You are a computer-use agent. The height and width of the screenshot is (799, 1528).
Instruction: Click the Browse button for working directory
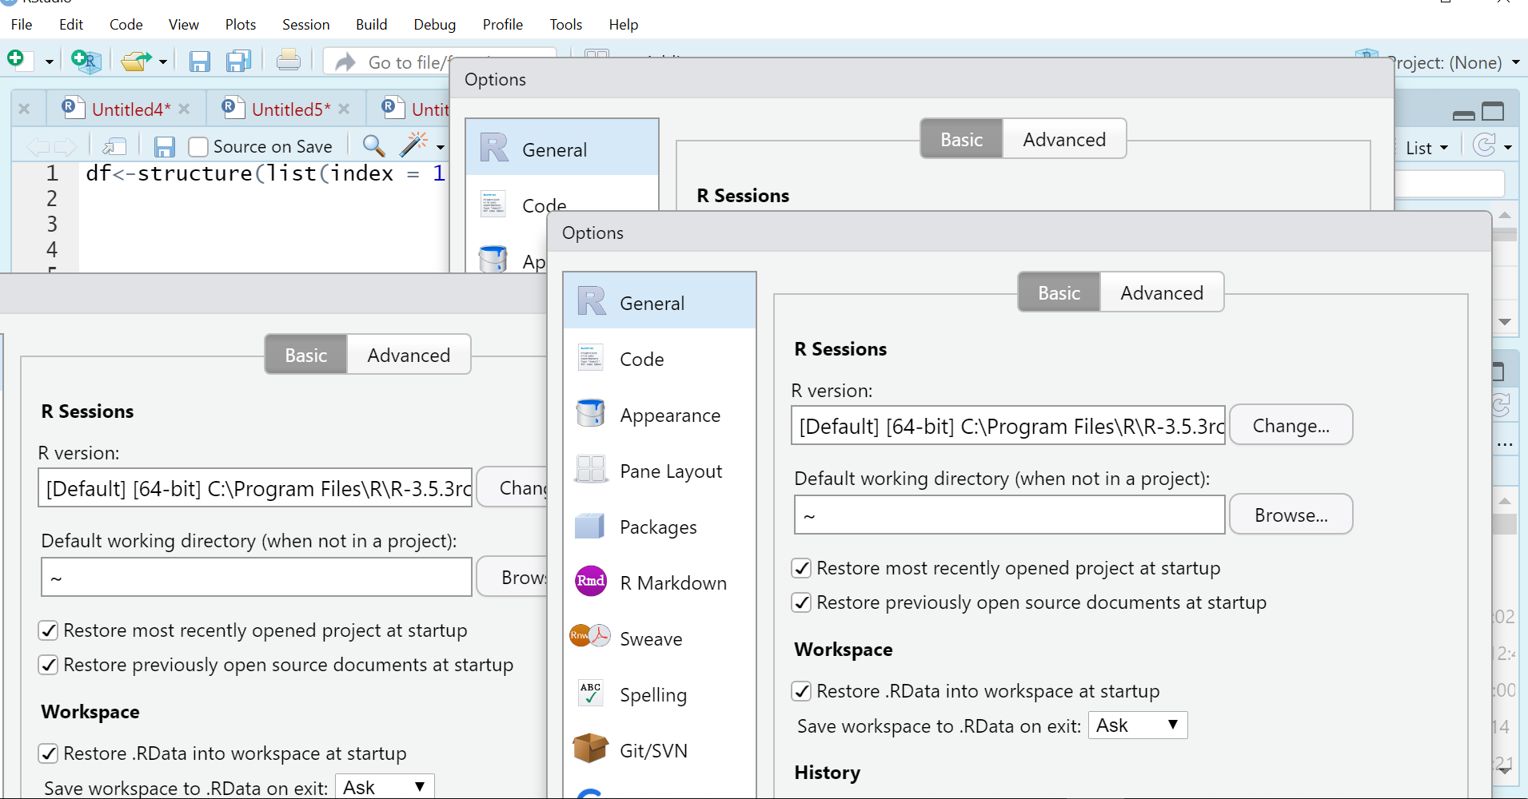(1290, 515)
